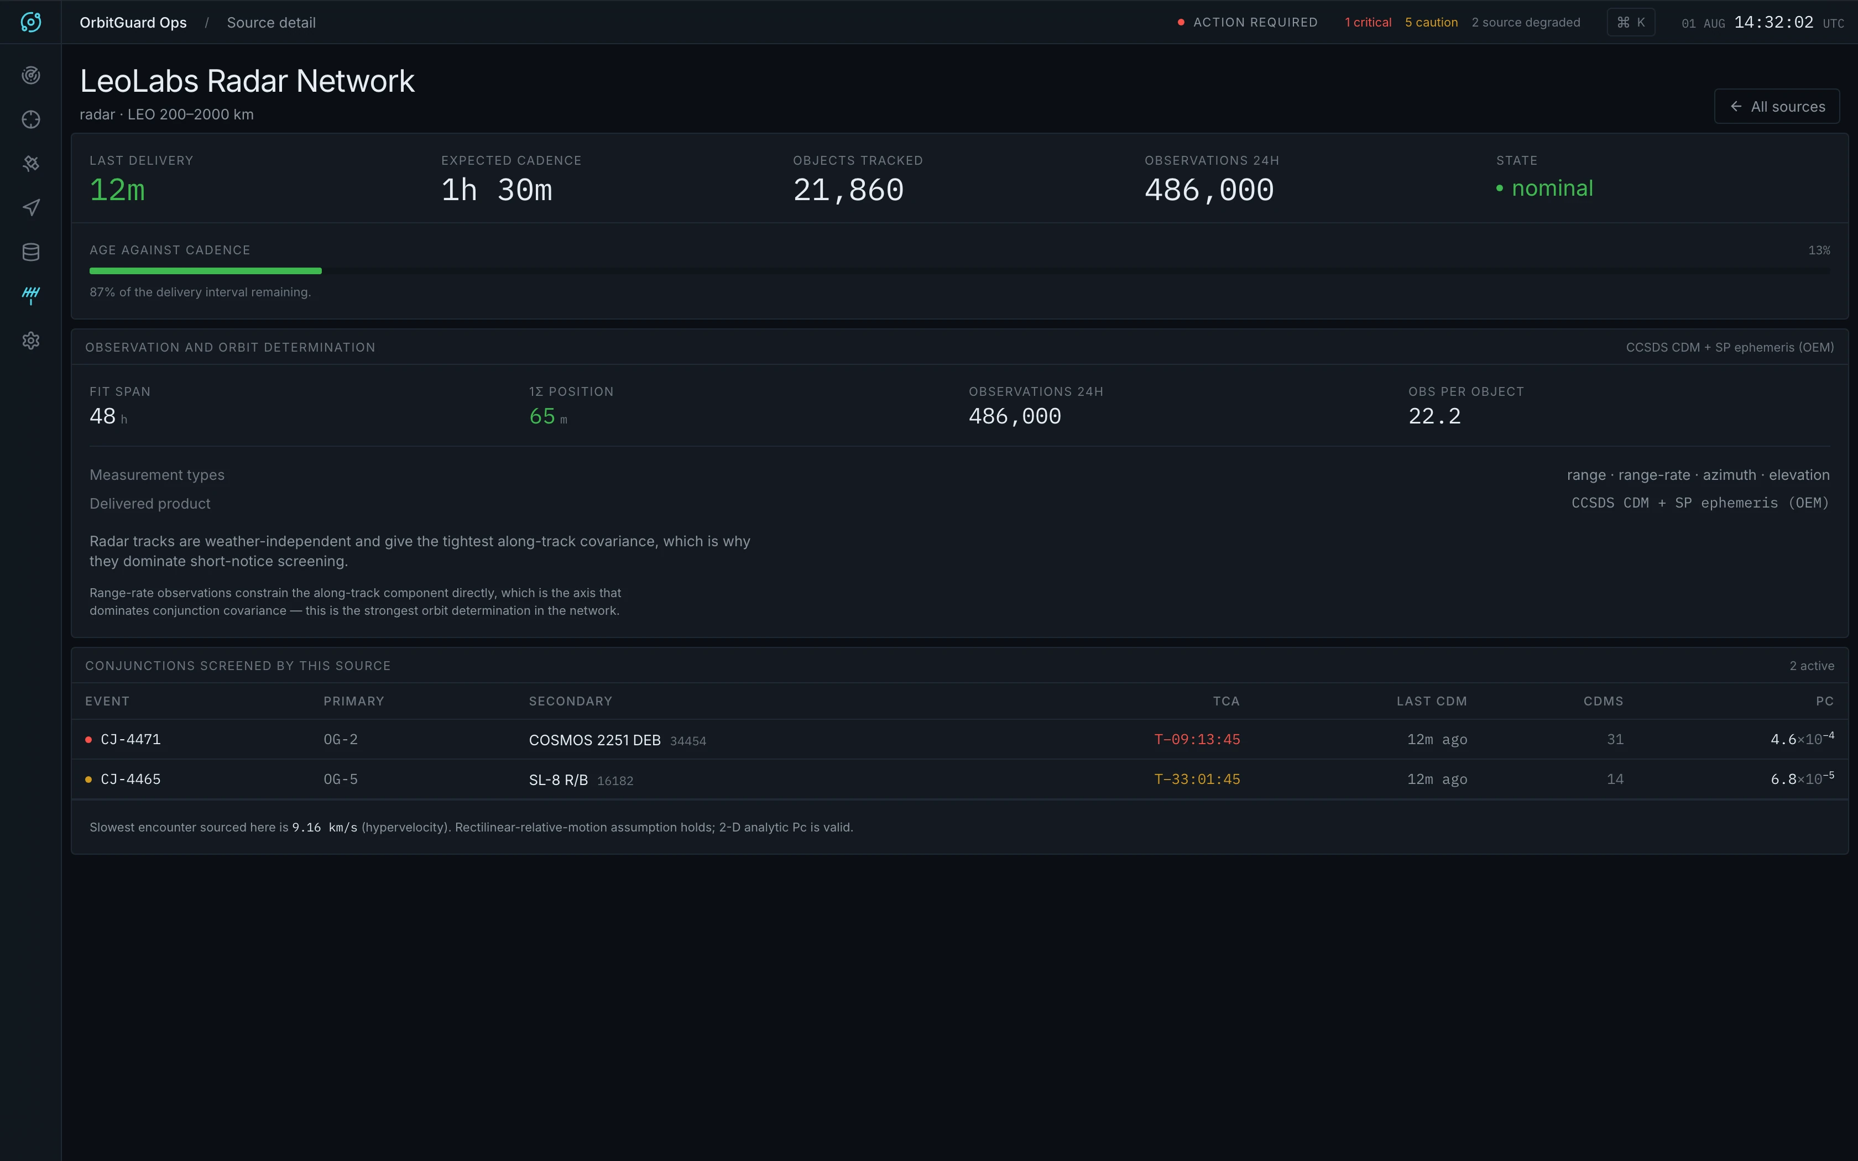Click the 13% cadence percentage

[x=1819, y=250]
